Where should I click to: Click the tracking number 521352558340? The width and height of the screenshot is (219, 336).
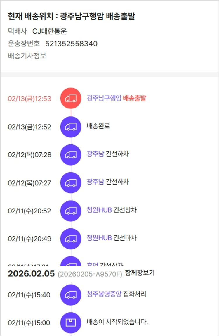pyautogui.click(x=71, y=44)
